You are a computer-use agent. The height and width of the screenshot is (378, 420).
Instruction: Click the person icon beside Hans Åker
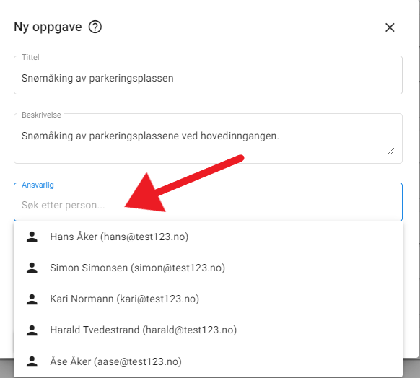click(32, 237)
